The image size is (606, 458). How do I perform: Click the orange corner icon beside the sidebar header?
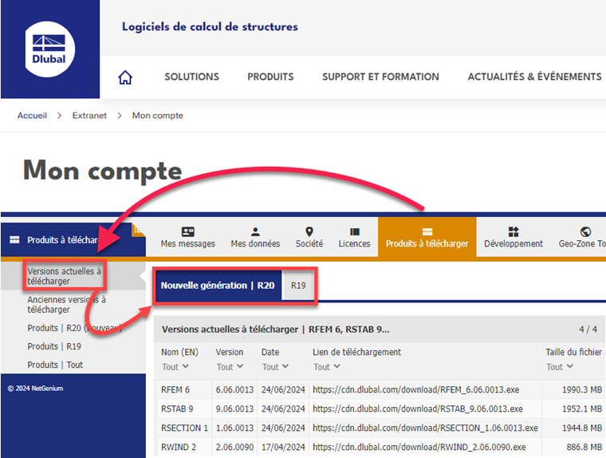(139, 229)
